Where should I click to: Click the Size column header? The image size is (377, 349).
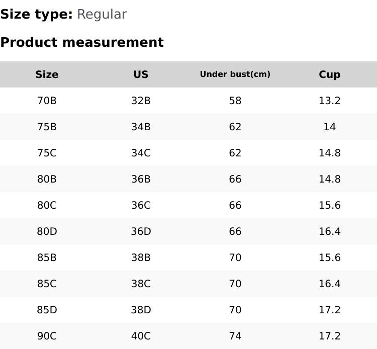[x=47, y=74]
